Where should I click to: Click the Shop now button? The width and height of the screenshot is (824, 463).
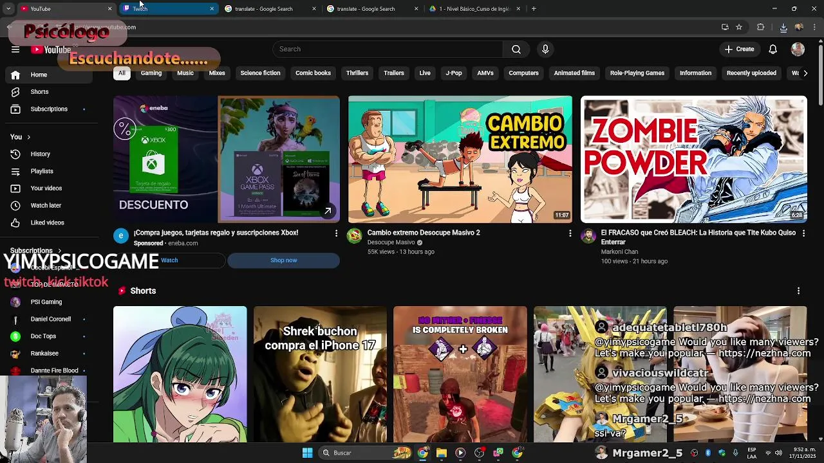coord(283,260)
